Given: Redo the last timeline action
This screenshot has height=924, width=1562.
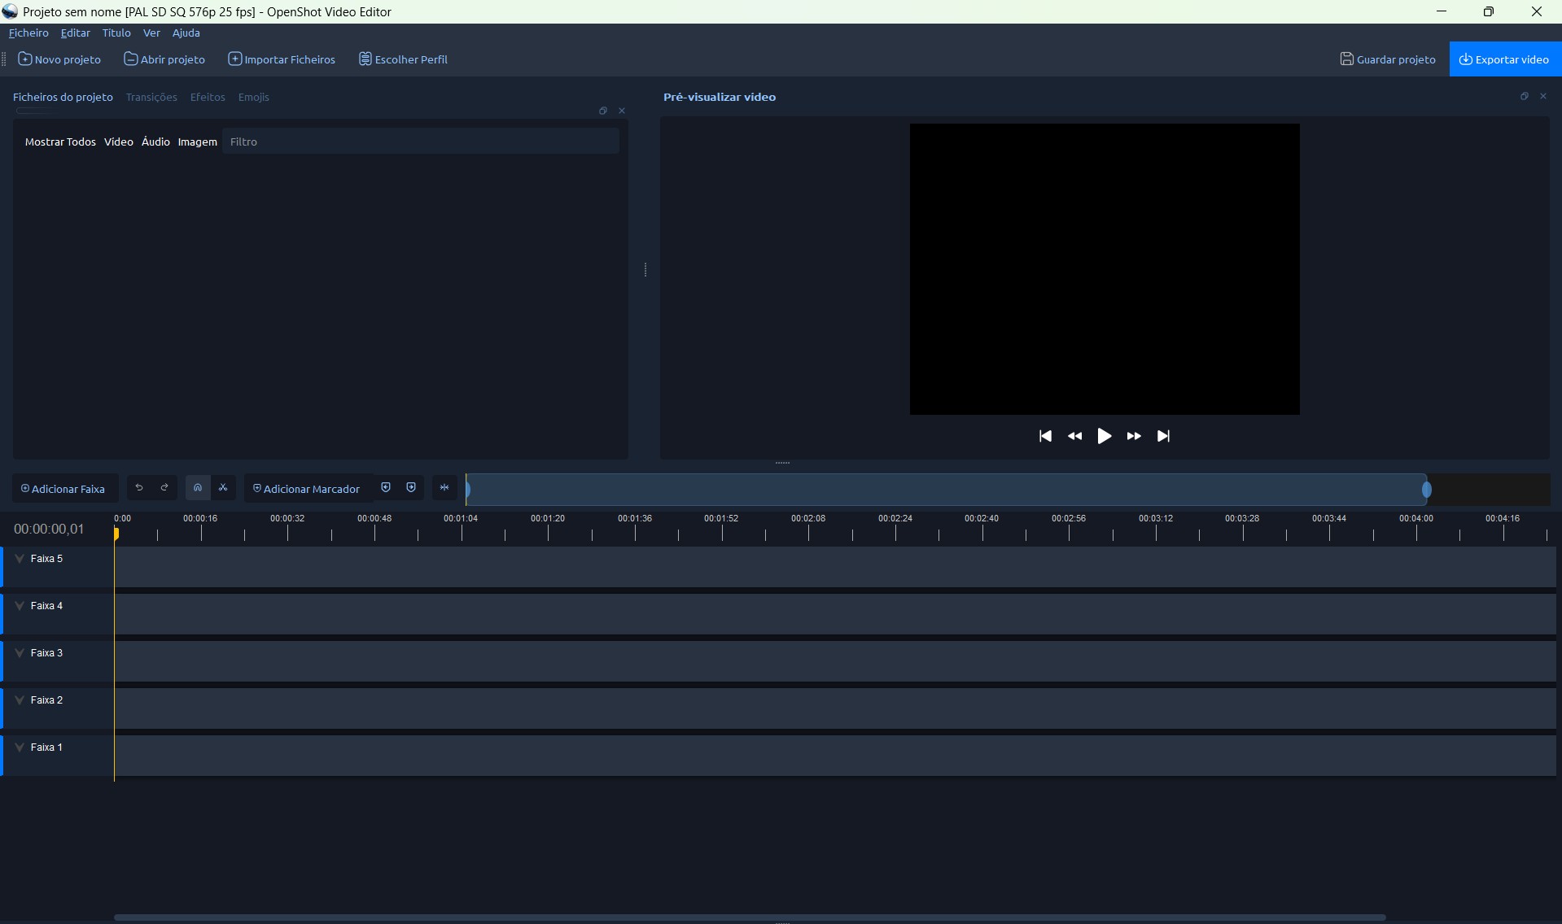Looking at the screenshot, I should (x=164, y=488).
